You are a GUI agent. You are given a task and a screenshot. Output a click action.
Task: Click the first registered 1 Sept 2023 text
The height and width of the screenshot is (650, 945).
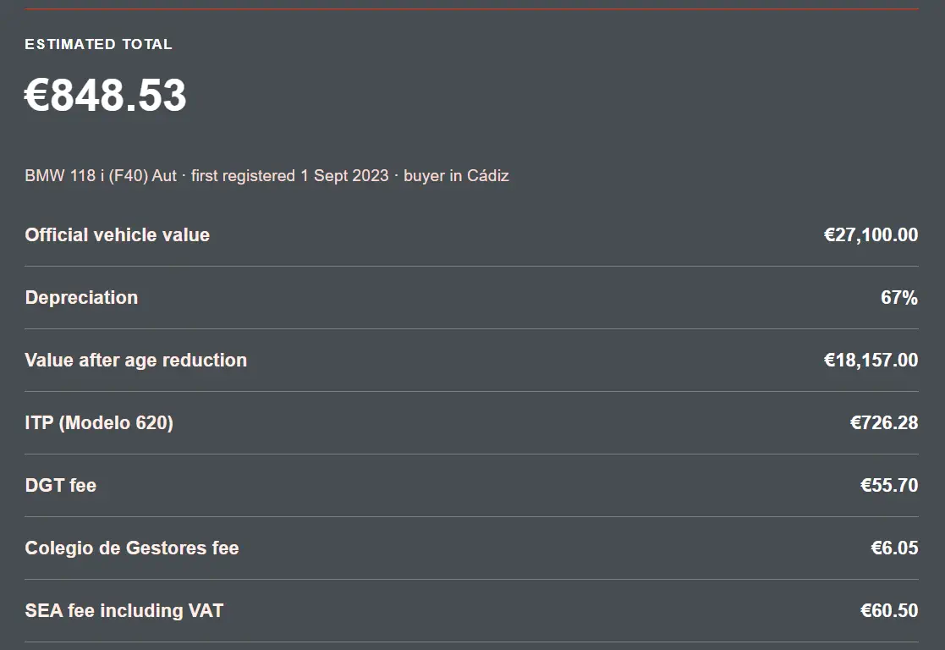click(x=290, y=175)
